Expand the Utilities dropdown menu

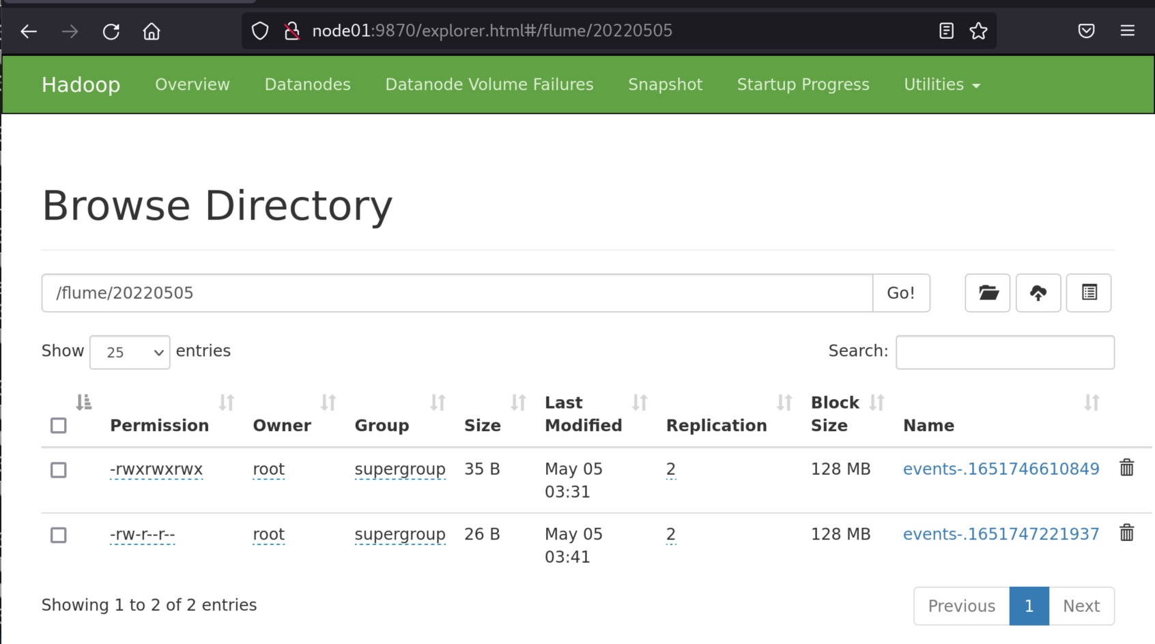[941, 85]
